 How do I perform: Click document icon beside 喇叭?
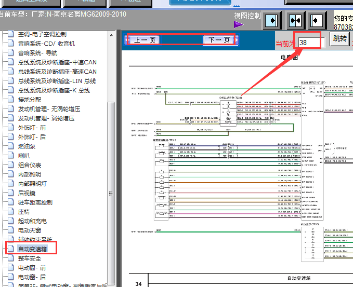[x=10, y=155]
